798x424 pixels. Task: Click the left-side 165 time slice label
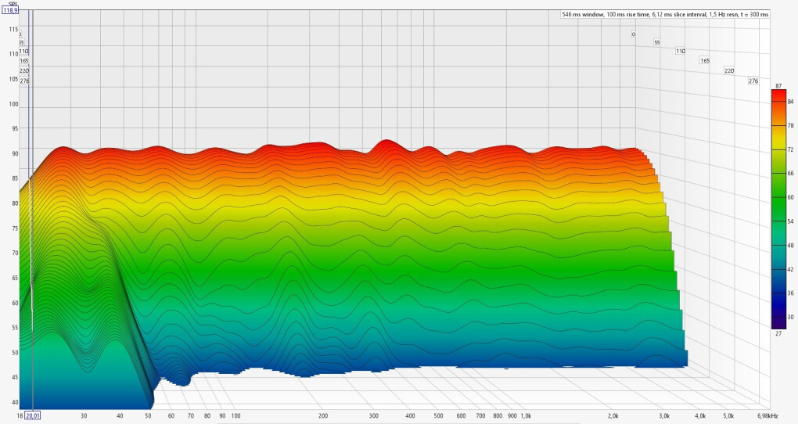(24, 60)
